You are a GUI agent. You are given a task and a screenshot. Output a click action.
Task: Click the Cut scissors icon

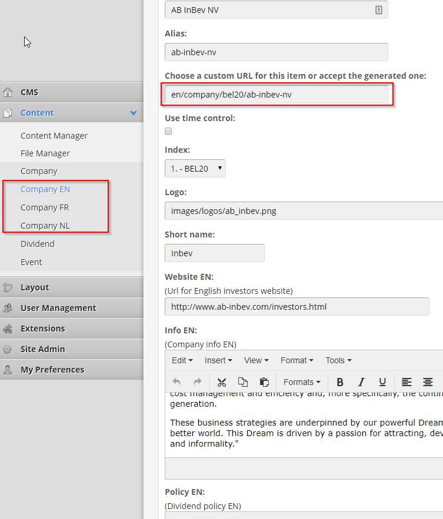(222, 382)
